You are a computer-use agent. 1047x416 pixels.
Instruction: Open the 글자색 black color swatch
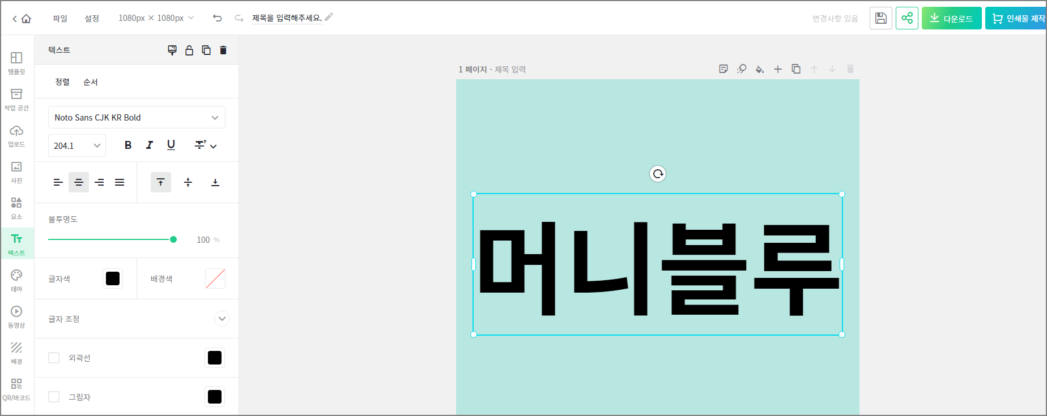(x=113, y=278)
